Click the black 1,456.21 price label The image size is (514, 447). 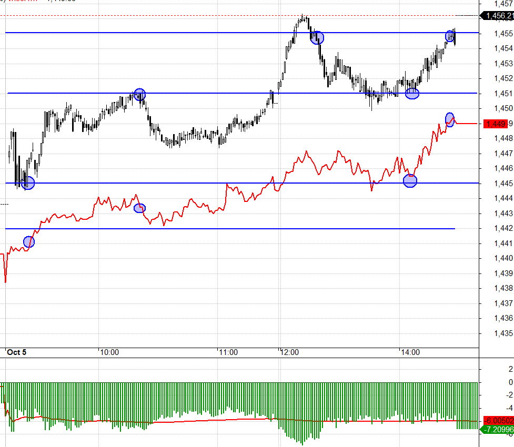pos(497,16)
